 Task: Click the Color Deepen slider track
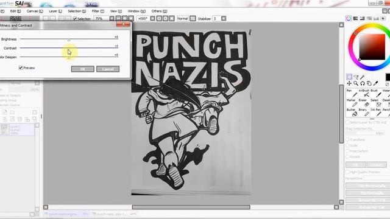tap(69, 57)
